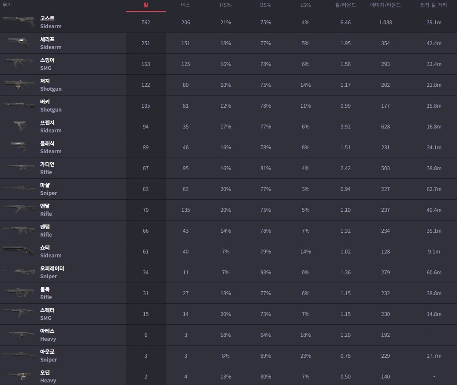This screenshot has width=457, height=385.
Task: Sort table by HS% column
Action: coord(225,5)
